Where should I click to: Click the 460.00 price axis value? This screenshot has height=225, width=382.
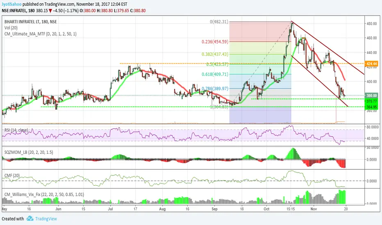[371, 38]
